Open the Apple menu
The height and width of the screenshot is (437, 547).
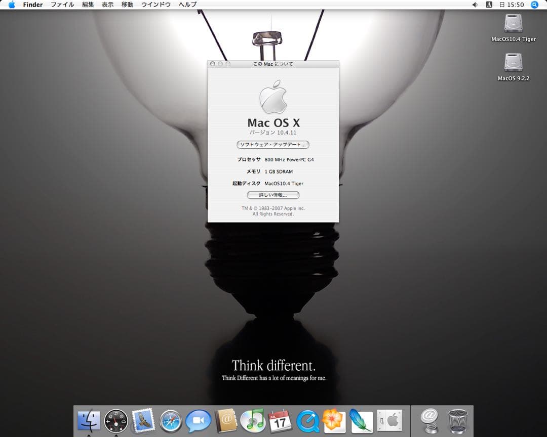point(11,5)
